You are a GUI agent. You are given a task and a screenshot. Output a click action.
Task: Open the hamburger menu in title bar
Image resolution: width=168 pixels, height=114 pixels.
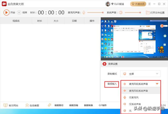coord(149,4)
